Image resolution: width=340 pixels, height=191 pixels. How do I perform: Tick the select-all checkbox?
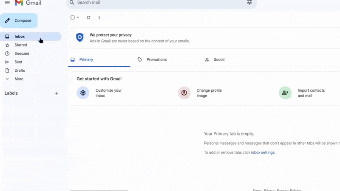tap(73, 17)
